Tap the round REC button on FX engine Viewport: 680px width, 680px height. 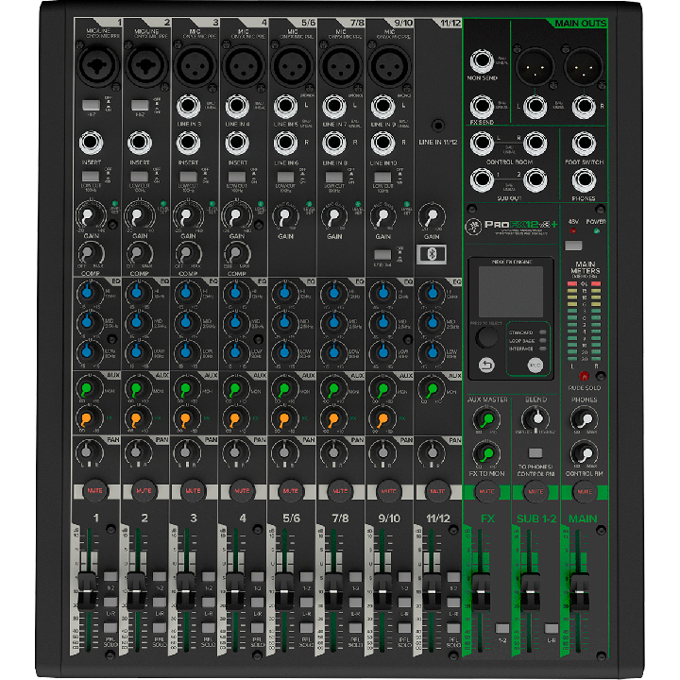click(535, 365)
